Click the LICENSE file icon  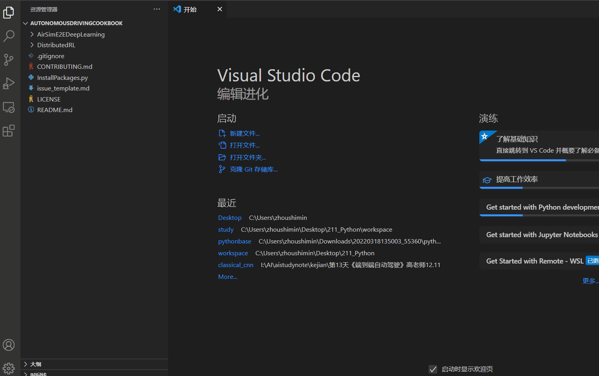(31, 99)
